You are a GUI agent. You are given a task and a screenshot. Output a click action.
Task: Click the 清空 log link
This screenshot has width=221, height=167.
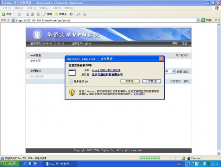pyautogui.click(x=186, y=72)
